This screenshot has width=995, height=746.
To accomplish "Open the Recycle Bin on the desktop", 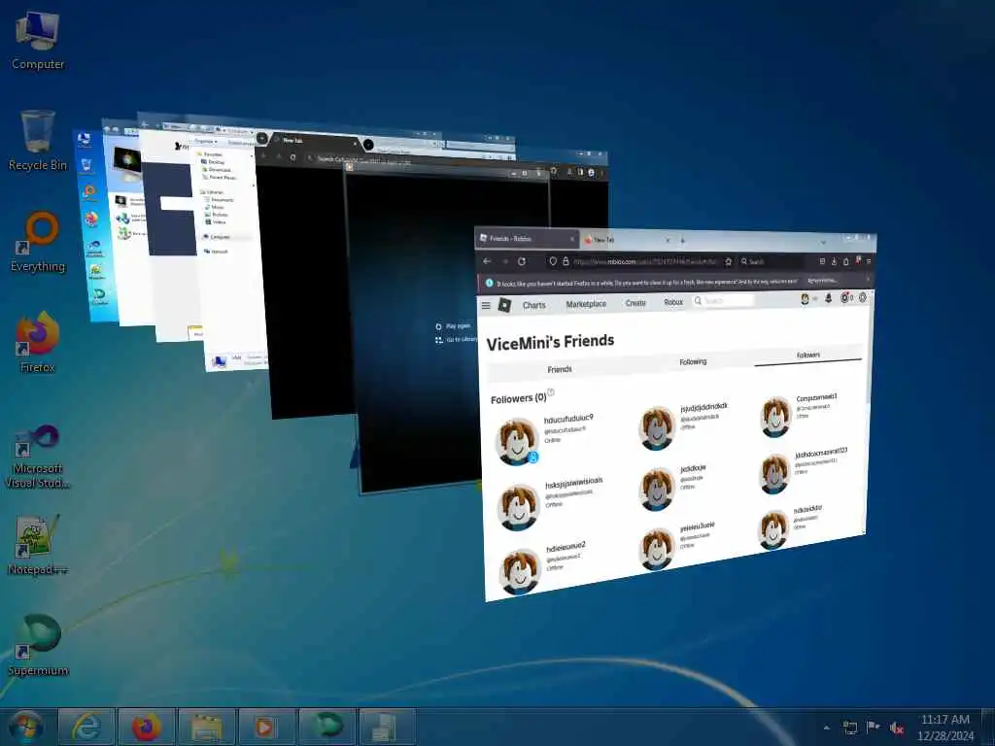I will point(38,141).
